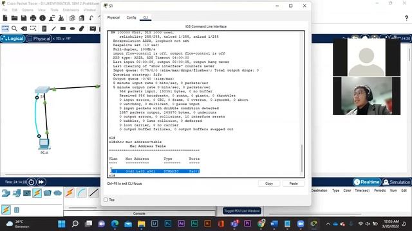
Task: Open taskbar Search
Action: coord(75,224)
